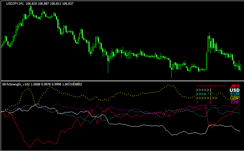Click the last candlestick at right edge
The height and width of the screenshot is (151, 244).
coord(240,69)
